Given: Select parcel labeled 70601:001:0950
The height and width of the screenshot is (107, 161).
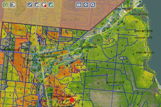Looking at the screenshot, I should point(47,57).
